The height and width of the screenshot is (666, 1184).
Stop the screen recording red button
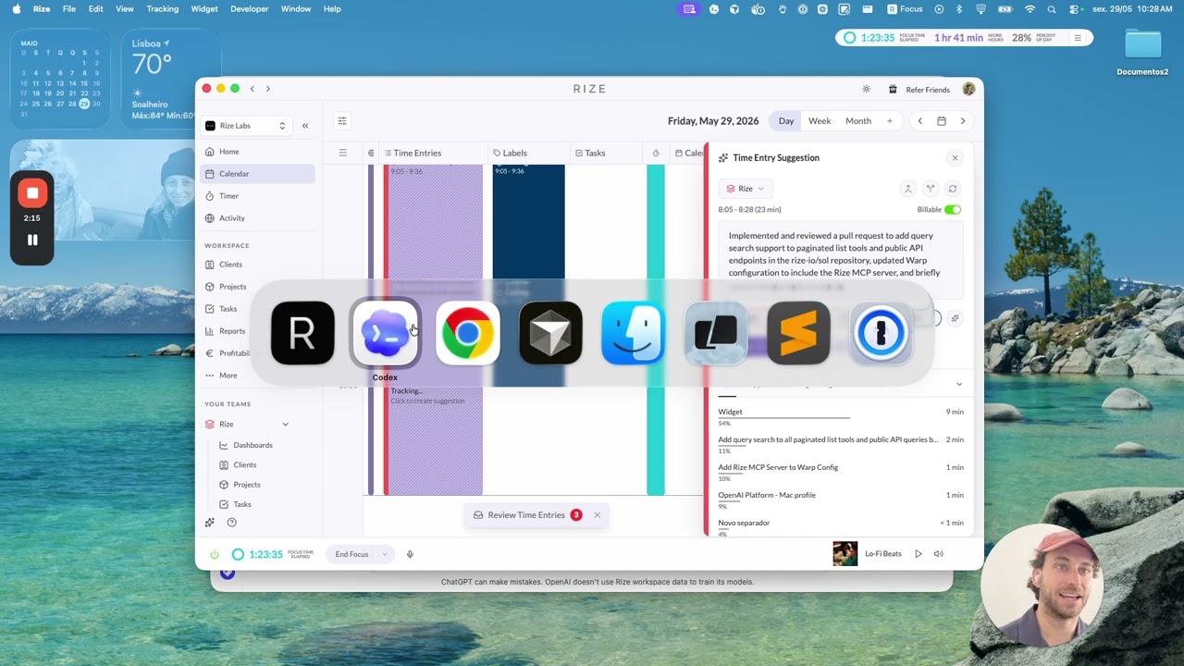click(32, 193)
